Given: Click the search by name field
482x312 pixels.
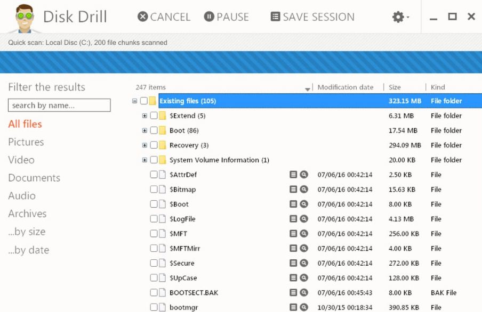Looking at the screenshot, I should (59, 105).
